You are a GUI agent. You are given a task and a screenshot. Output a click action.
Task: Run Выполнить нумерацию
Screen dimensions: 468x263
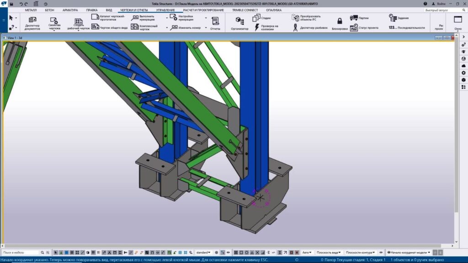coord(144,18)
